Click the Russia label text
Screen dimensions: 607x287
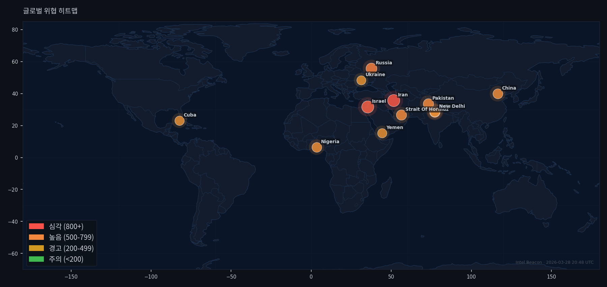(384, 63)
